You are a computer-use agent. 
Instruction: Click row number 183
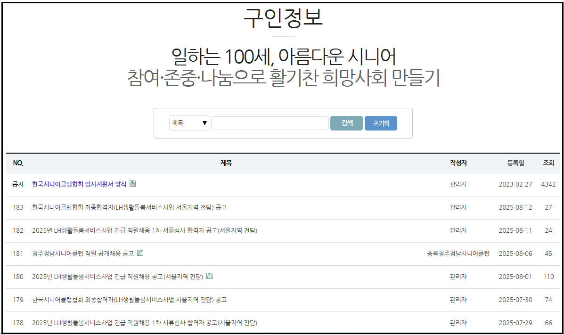18,207
